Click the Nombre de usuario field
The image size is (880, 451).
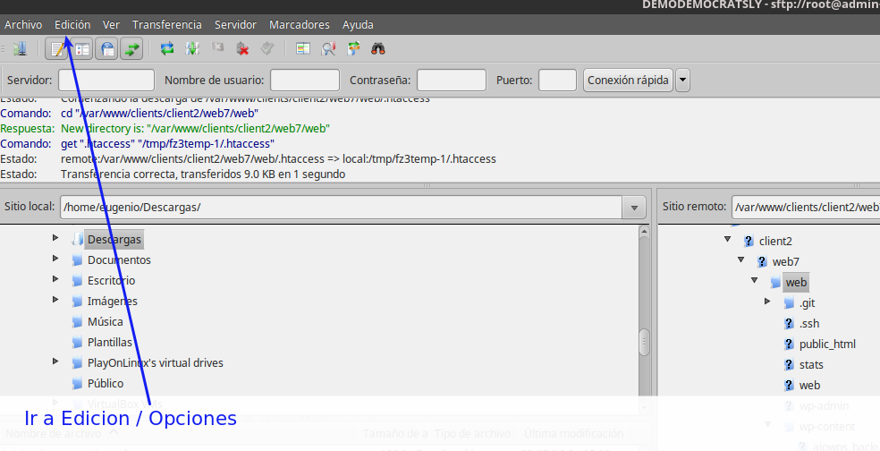coord(305,81)
